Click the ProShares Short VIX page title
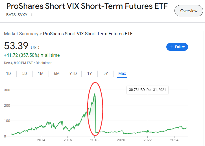The height and width of the screenshot is (146, 205). tap(87, 6)
